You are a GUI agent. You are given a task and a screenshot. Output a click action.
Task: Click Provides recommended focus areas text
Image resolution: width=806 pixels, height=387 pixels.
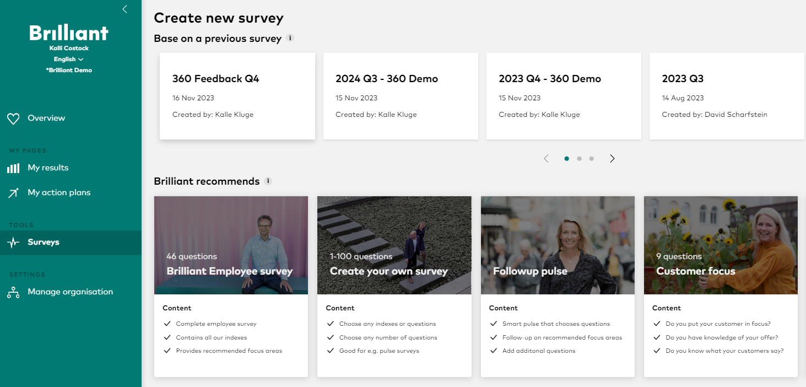(x=229, y=351)
